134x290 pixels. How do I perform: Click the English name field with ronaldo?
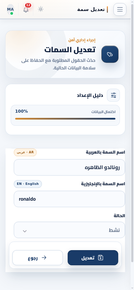point(69,199)
